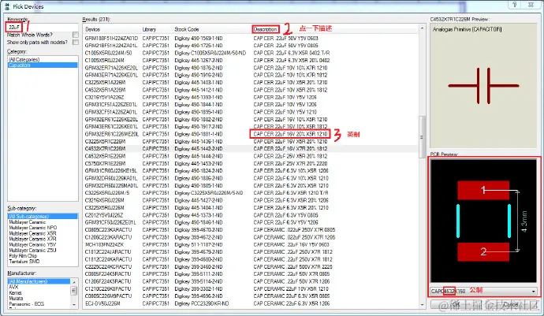Select (All Sub-categories) in the Sub-category list

[x=43, y=217]
